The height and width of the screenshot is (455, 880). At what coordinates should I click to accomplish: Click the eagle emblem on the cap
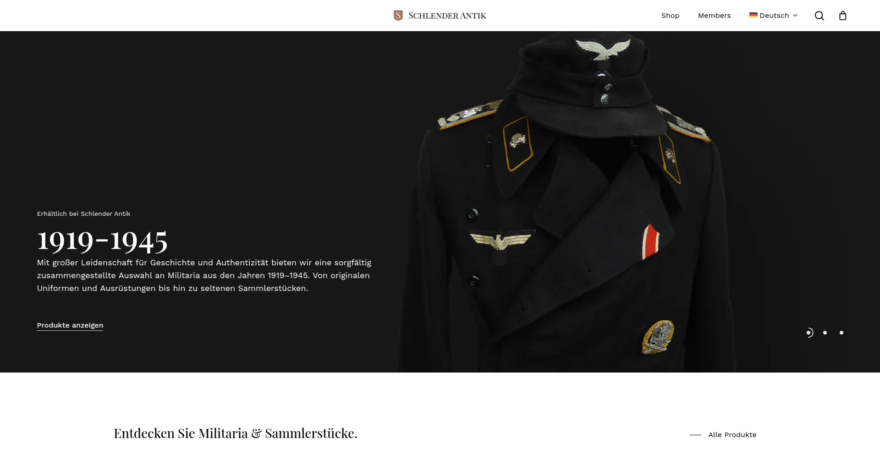pyautogui.click(x=603, y=49)
